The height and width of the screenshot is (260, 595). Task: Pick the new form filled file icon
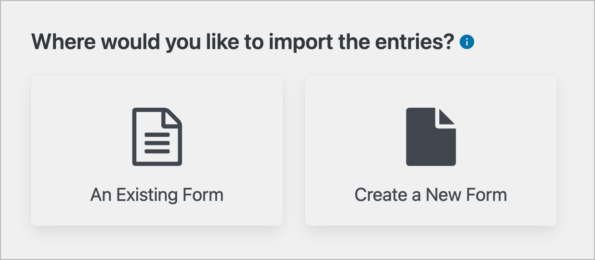pyautogui.click(x=431, y=137)
